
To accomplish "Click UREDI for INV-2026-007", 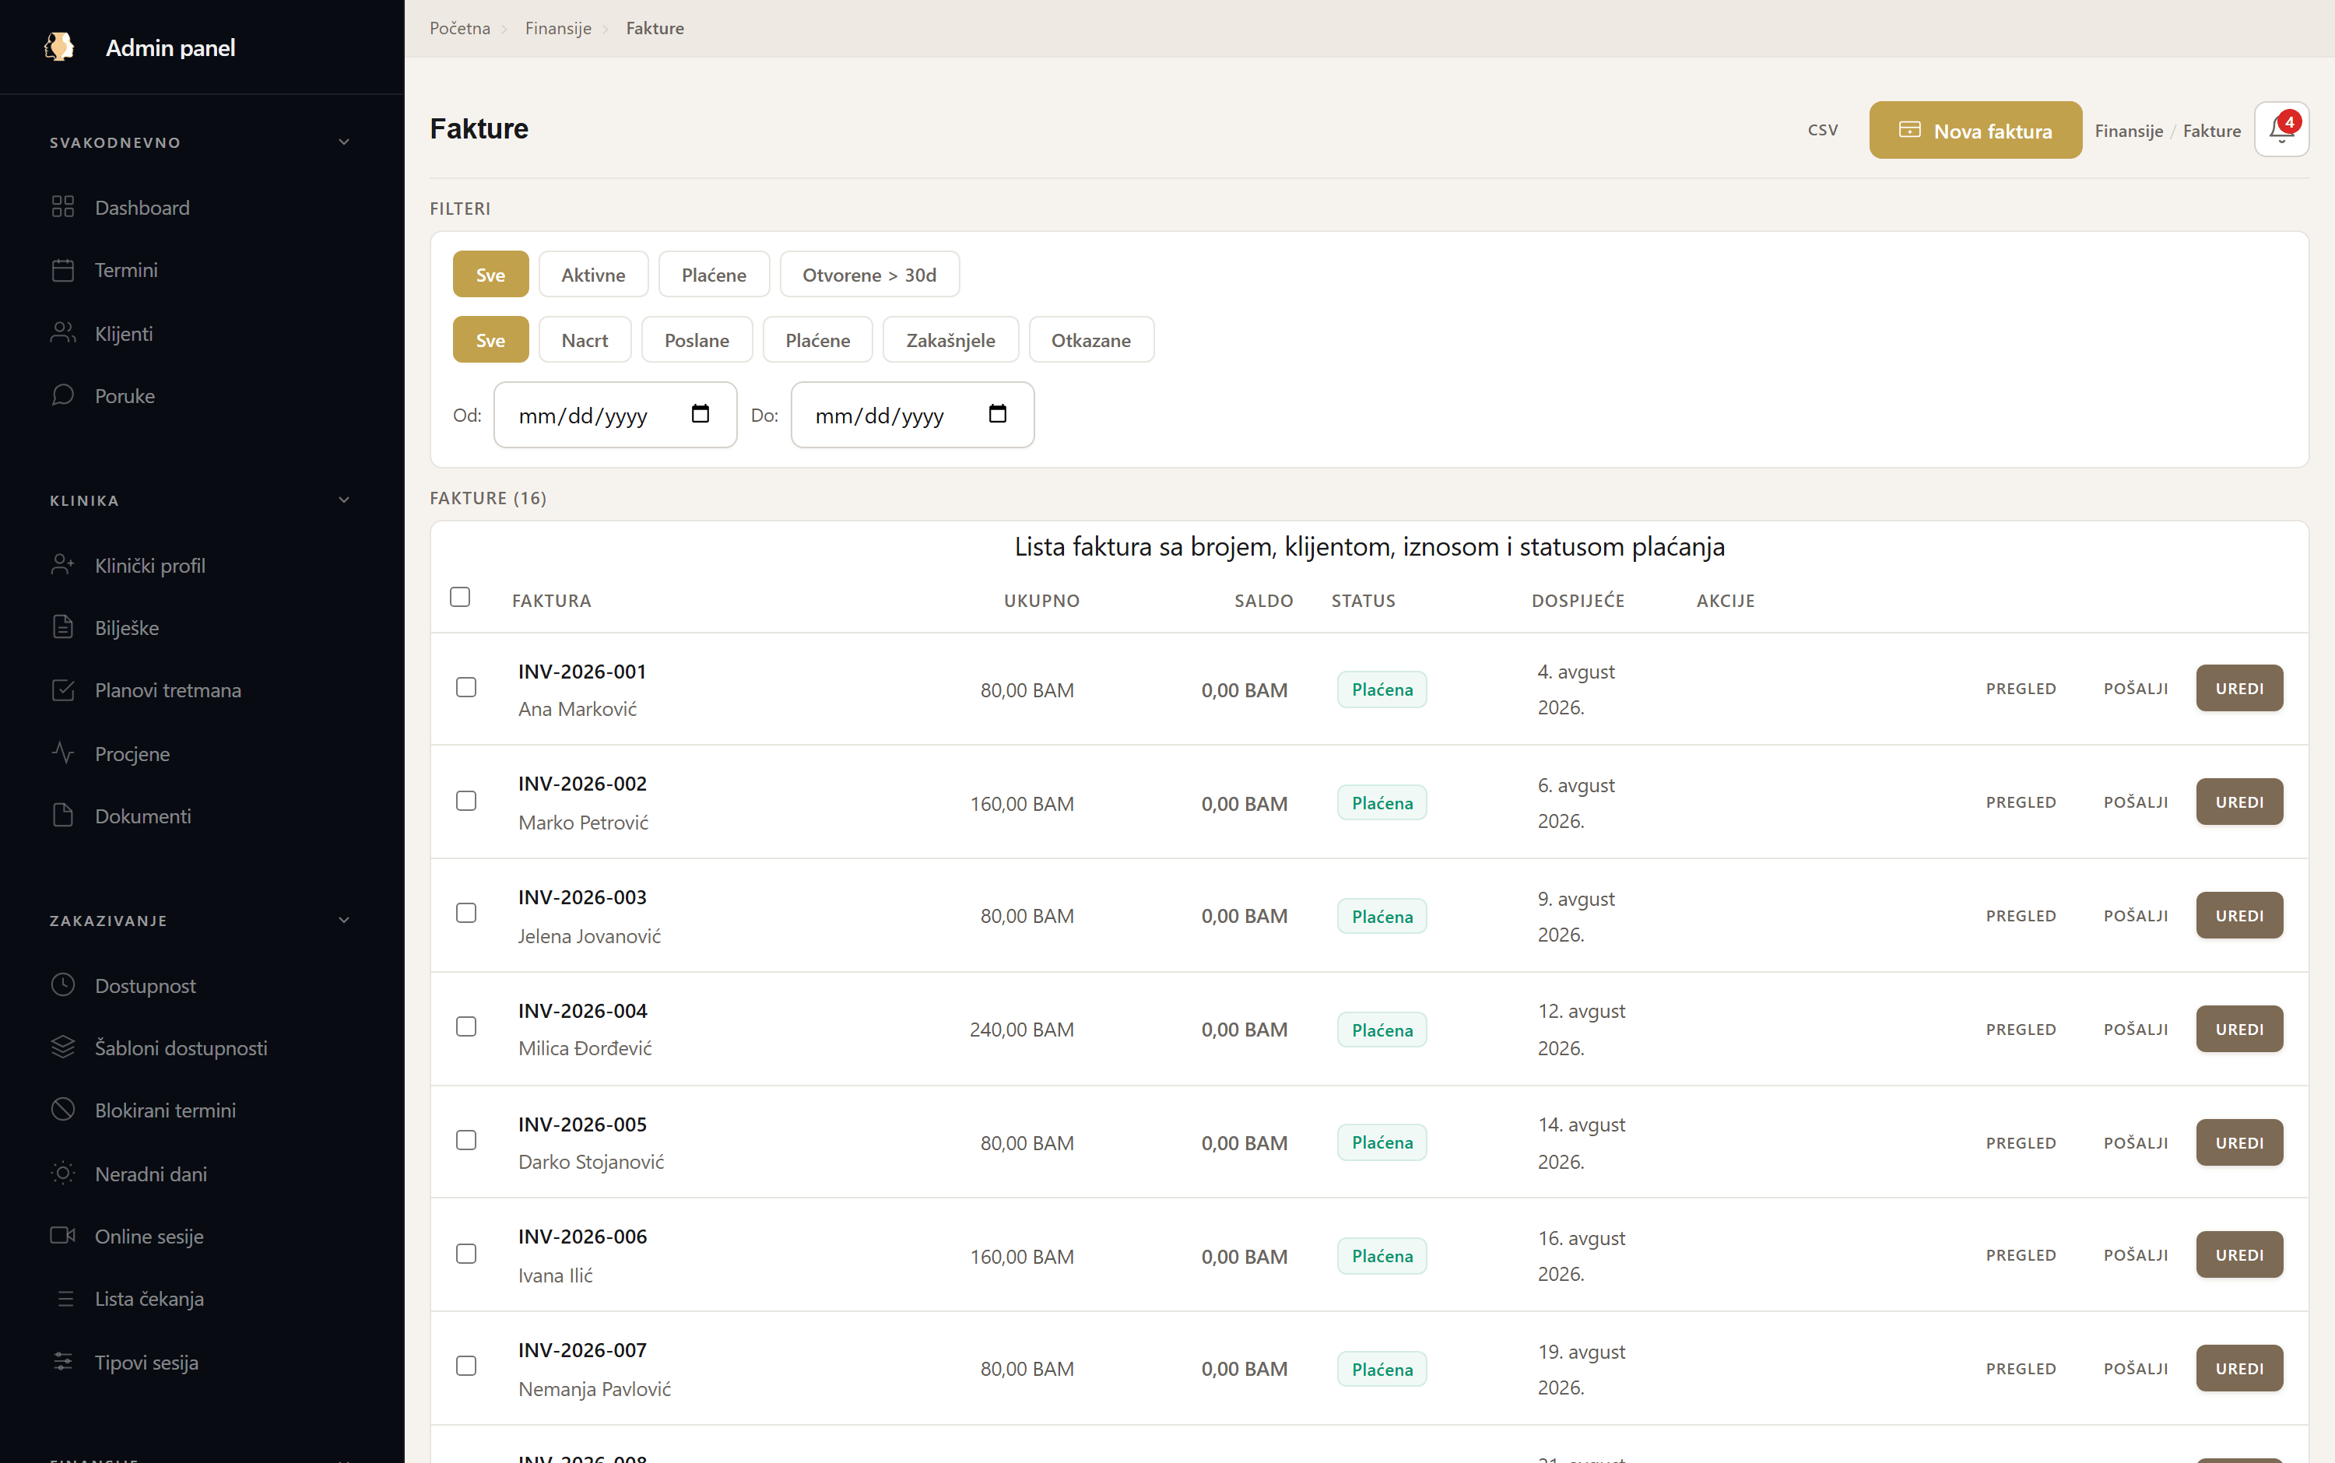I will pos(2239,1368).
